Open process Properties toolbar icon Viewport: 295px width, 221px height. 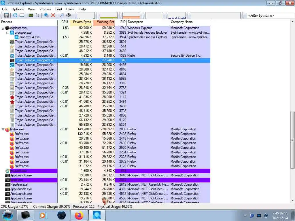46,16
